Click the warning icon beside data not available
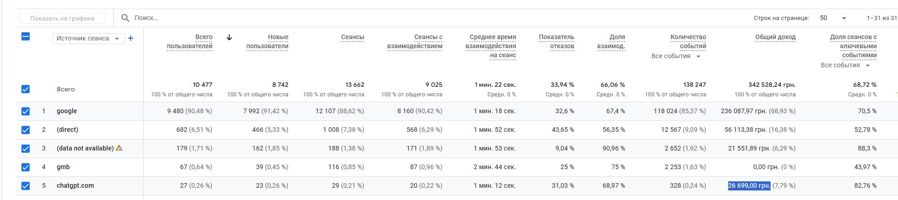Viewport: 898px width, 200px height. click(119, 148)
